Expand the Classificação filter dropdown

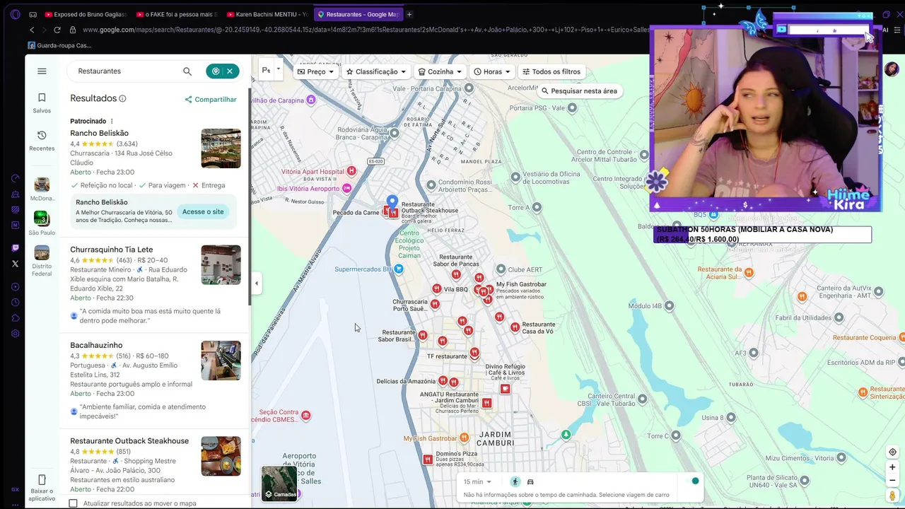click(x=376, y=71)
